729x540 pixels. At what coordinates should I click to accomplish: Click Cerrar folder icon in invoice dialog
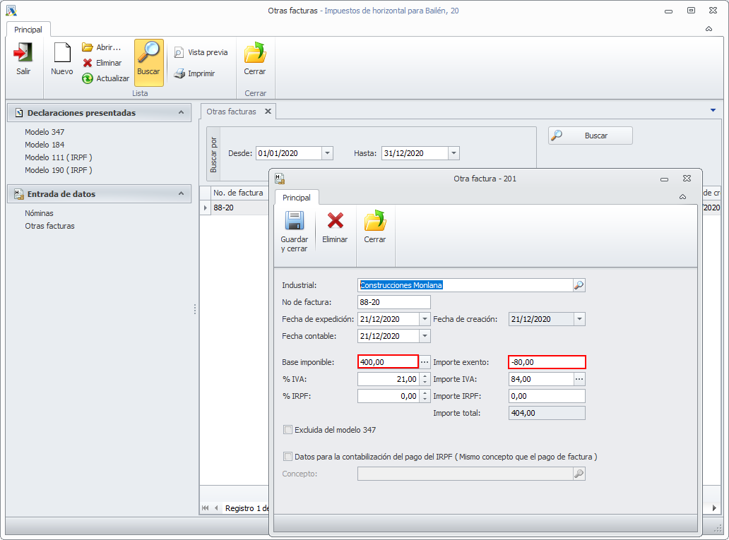coord(374,221)
